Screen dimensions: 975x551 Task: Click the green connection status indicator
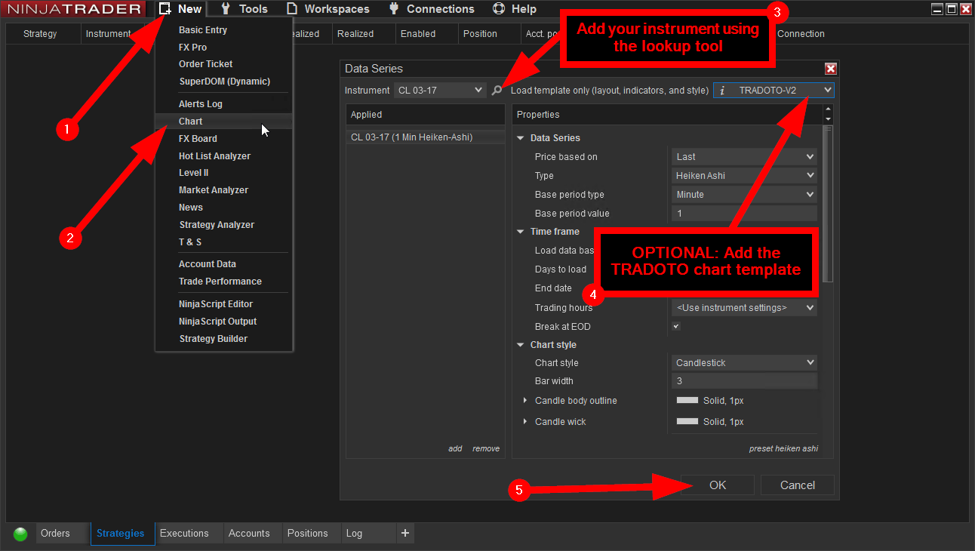tap(20, 534)
